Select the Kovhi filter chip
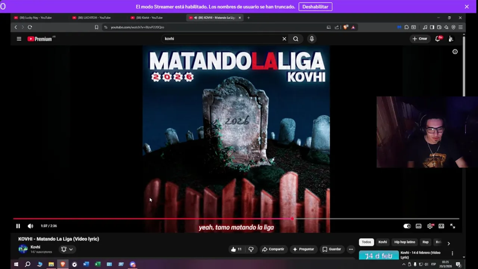This screenshot has height=269, width=478. (382, 242)
